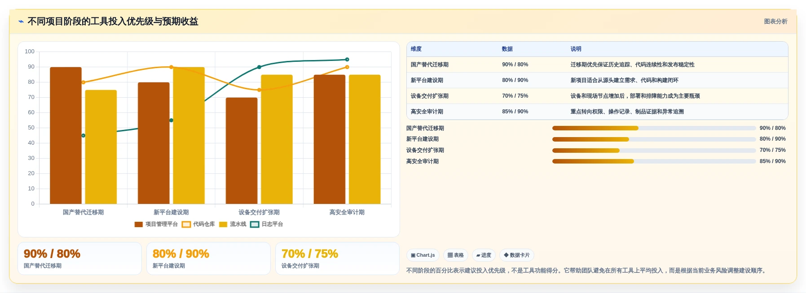Click 国产替代迁移期 in the table's 维度 column
This screenshot has height=293, width=806.
(430, 65)
